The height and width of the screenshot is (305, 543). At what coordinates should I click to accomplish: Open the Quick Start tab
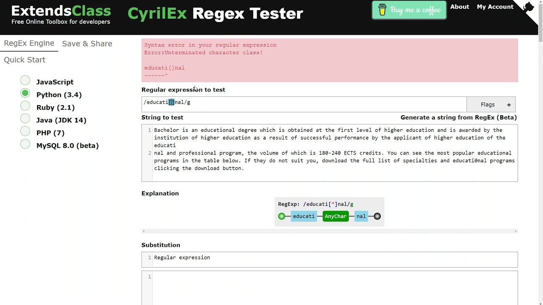pyautogui.click(x=25, y=60)
